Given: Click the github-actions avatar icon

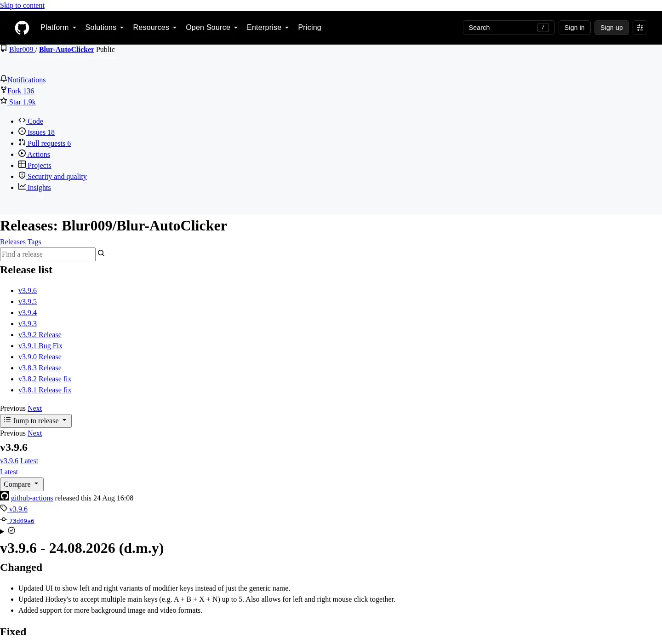Looking at the screenshot, I should point(5,496).
